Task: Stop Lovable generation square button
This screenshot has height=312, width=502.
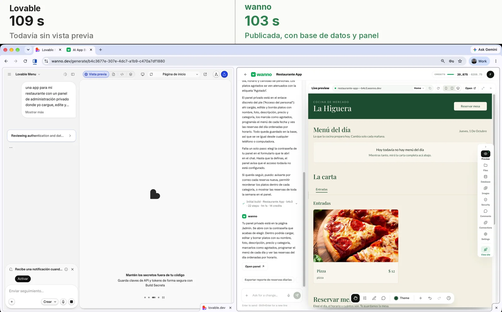Action: coord(72,302)
